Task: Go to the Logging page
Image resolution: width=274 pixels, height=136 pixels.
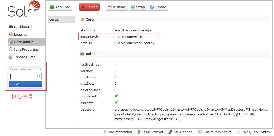Action: click(26, 35)
